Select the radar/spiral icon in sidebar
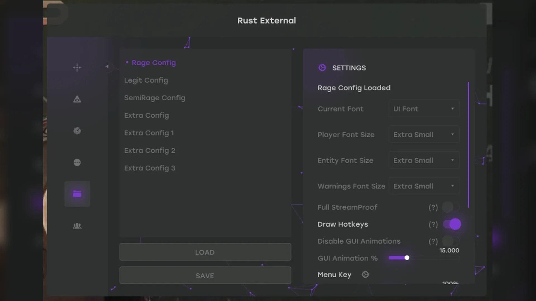This screenshot has height=301, width=536. tap(77, 131)
